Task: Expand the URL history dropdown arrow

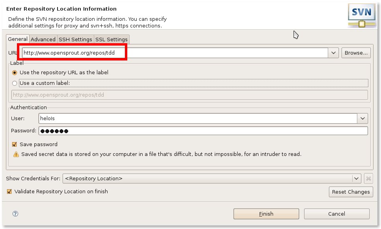Action: coord(333,53)
